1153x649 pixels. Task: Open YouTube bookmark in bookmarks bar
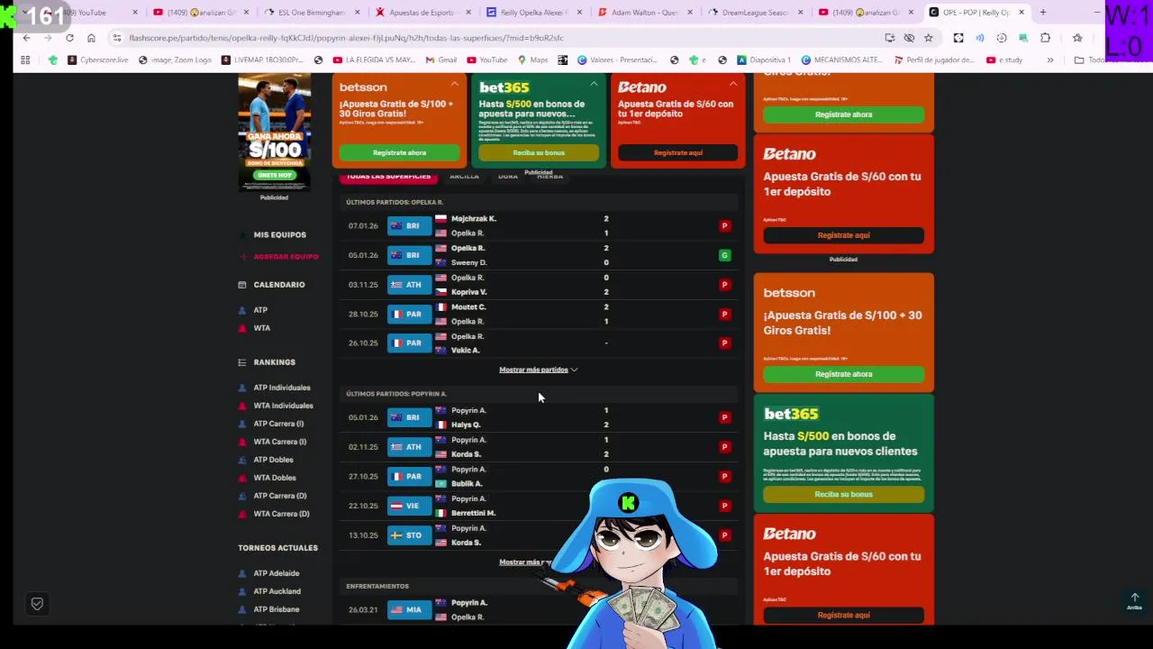[486, 60]
